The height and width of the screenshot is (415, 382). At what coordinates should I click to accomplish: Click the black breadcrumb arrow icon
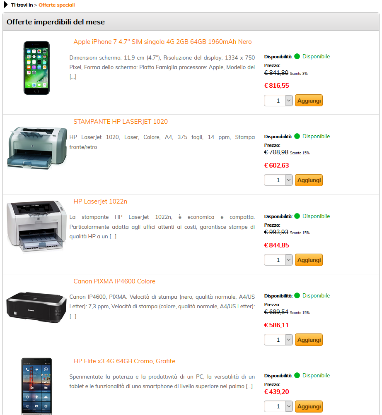[6, 5]
